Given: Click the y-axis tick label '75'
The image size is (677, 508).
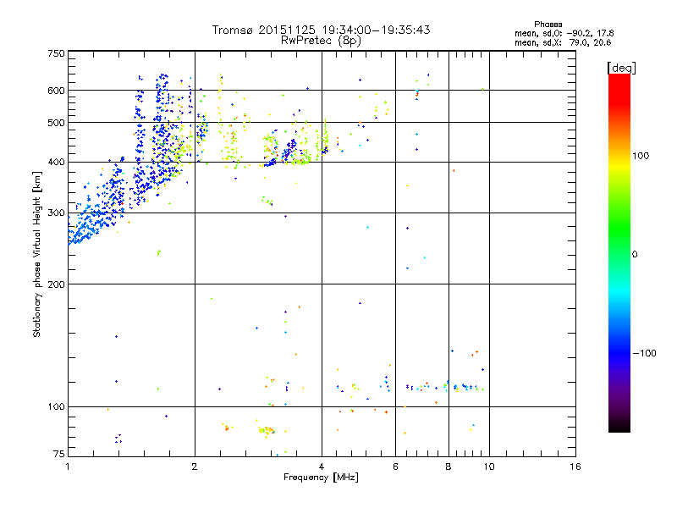Looking at the screenshot, I should [x=59, y=454].
